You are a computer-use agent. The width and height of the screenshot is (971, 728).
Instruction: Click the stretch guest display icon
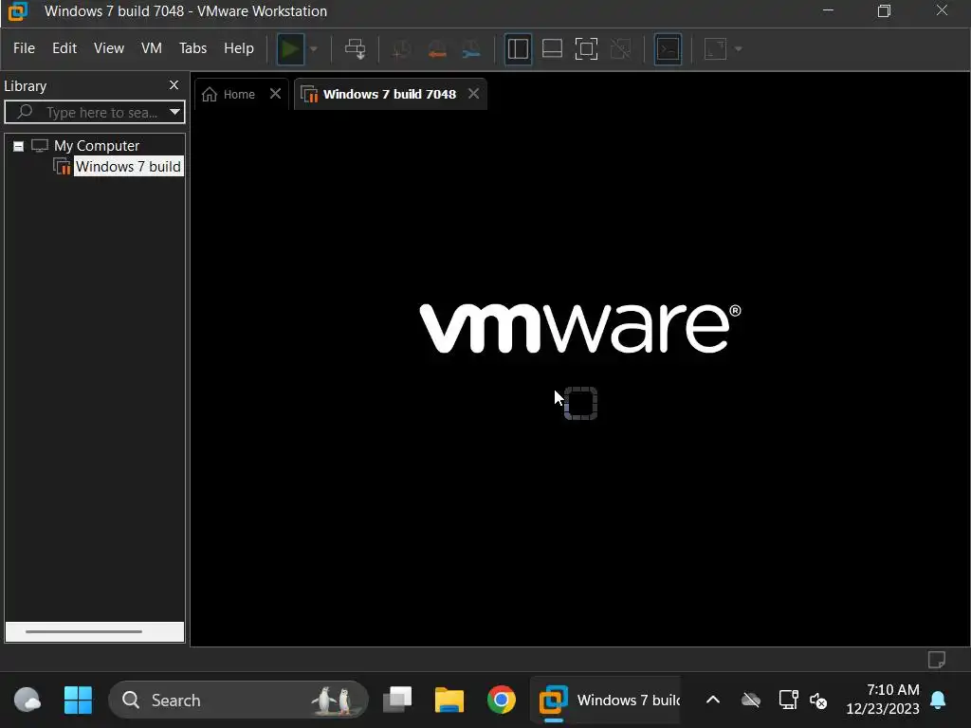[x=715, y=49]
